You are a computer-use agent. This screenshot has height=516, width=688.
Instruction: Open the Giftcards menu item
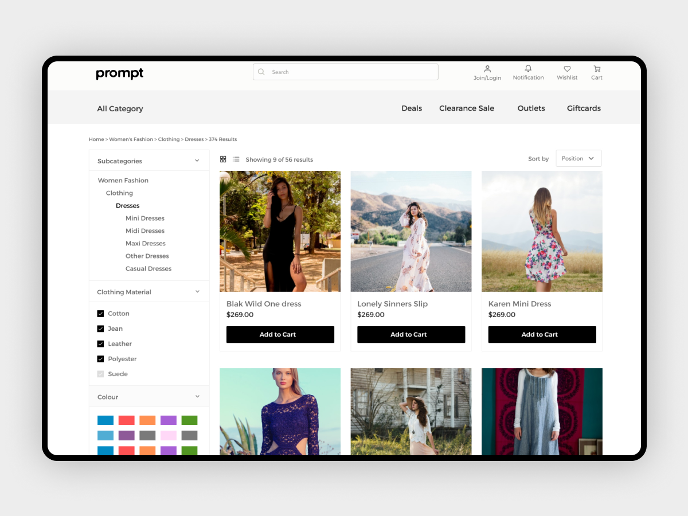pyautogui.click(x=584, y=108)
